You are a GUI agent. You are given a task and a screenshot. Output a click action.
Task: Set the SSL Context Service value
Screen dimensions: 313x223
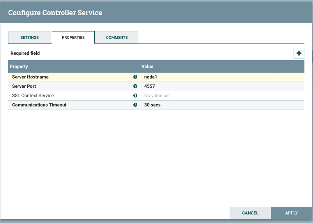point(157,96)
